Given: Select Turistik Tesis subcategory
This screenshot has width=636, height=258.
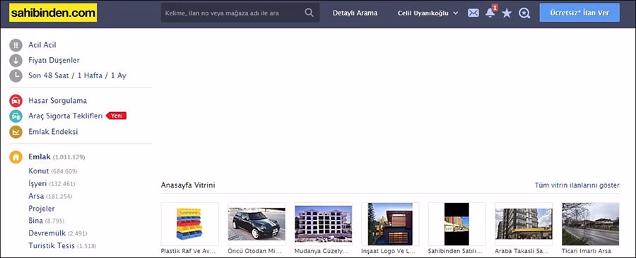Looking at the screenshot, I should 52,245.
